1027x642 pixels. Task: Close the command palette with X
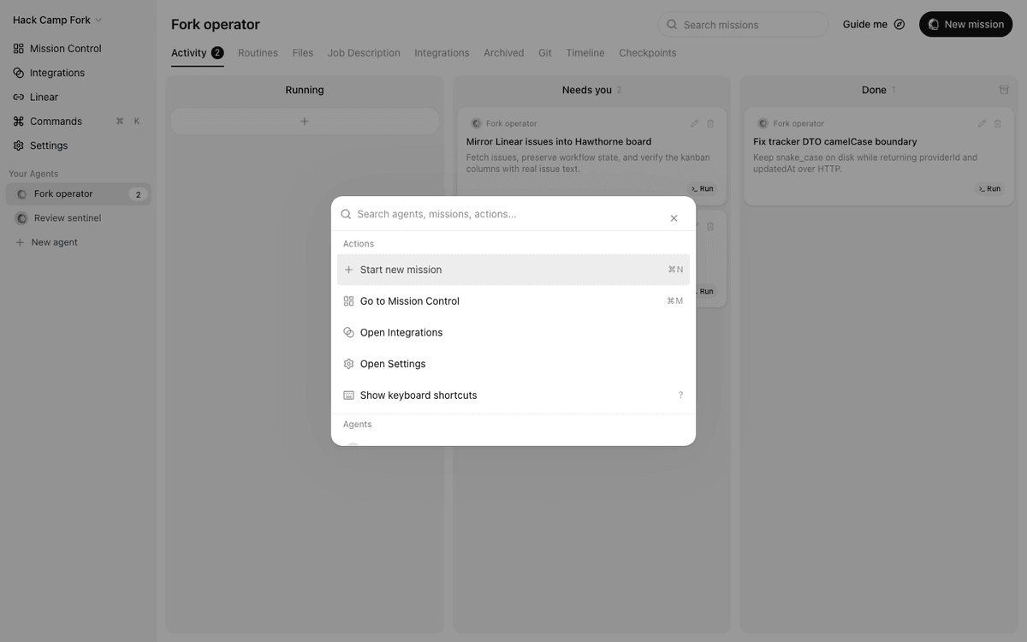pyautogui.click(x=674, y=218)
